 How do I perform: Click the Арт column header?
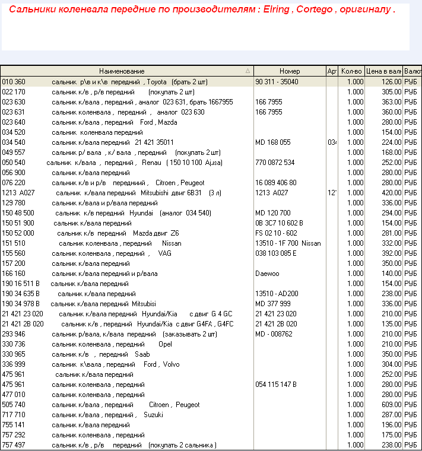pos(332,71)
